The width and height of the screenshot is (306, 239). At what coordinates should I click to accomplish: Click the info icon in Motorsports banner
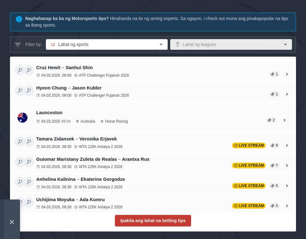coord(19,19)
